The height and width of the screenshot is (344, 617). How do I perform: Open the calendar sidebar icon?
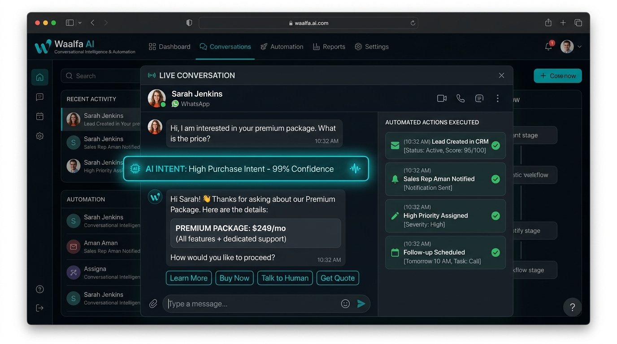(x=39, y=116)
